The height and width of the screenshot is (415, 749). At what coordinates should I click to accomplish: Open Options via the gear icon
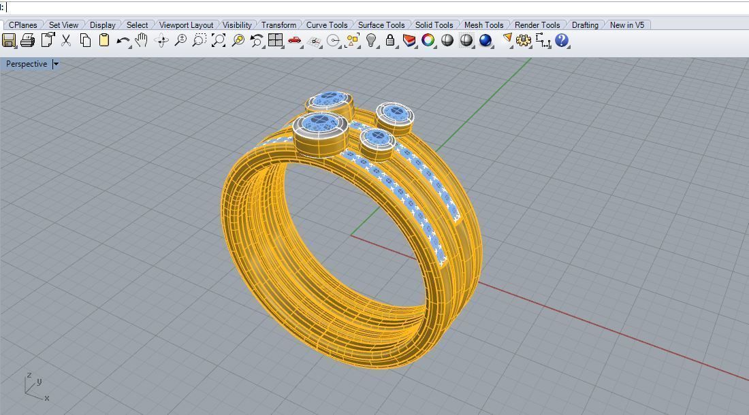click(524, 41)
